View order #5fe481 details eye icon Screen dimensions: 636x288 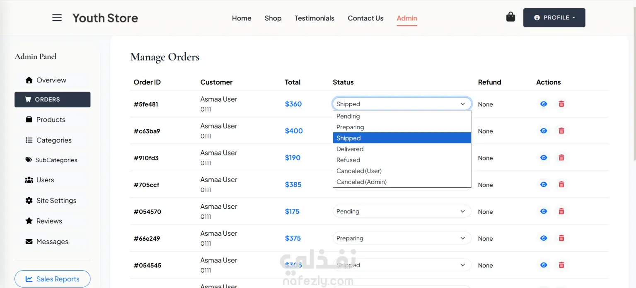(x=544, y=104)
